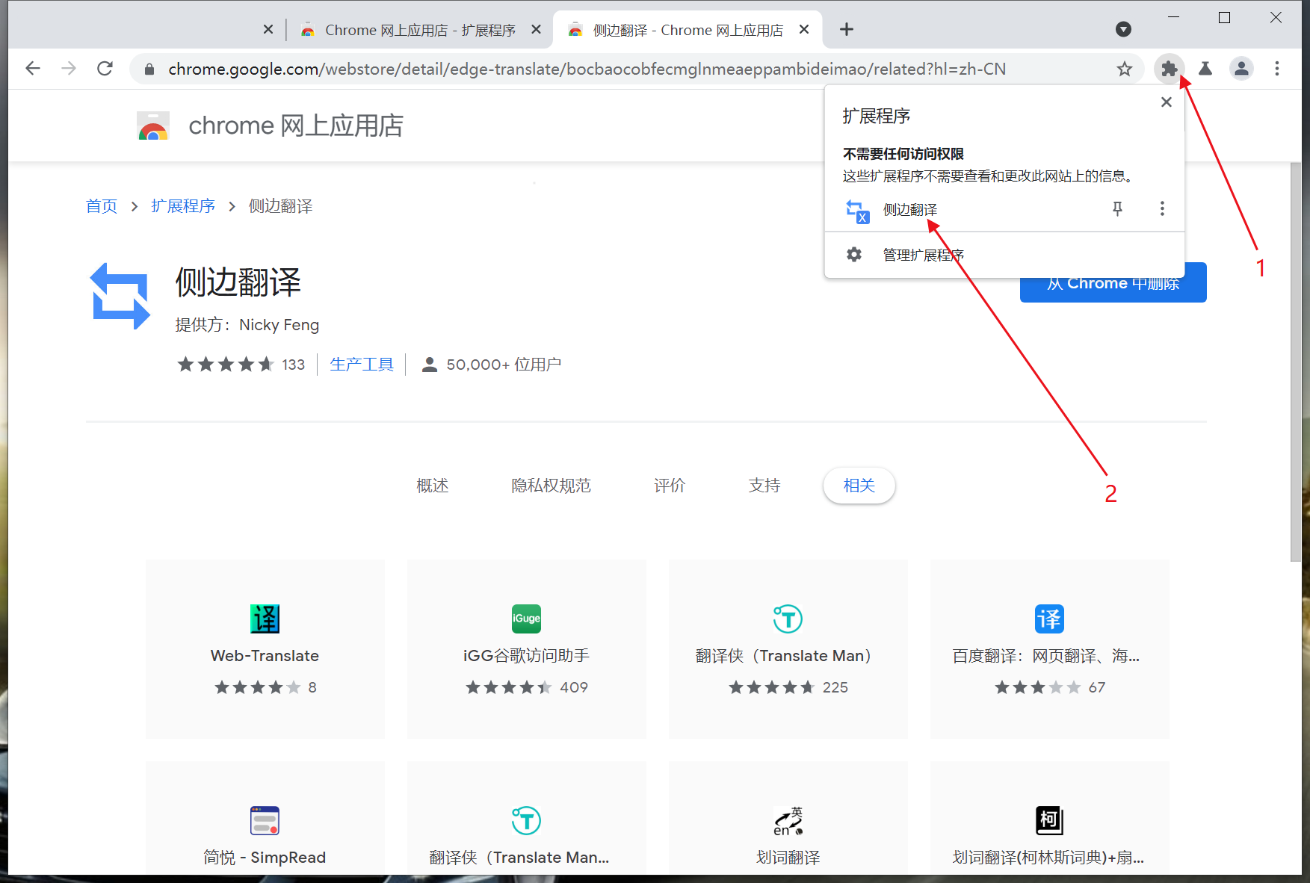
Task: Click 从 Chrome 中删除 button
Action: 1113,283
